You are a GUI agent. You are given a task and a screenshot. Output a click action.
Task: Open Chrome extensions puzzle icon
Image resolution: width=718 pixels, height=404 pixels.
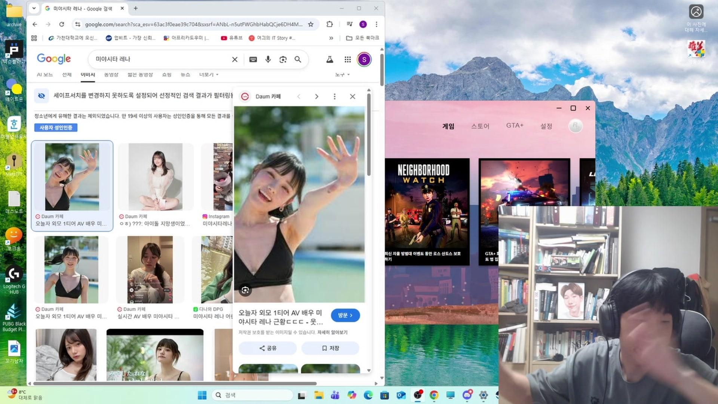coord(329,24)
